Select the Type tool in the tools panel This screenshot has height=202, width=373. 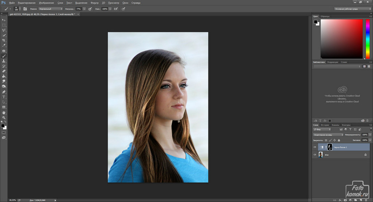pos(4,97)
